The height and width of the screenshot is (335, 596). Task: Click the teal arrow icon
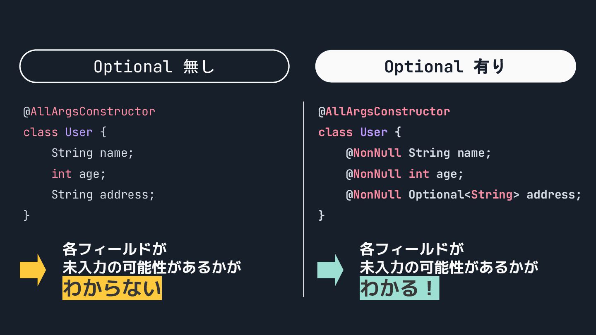point(330,270)
